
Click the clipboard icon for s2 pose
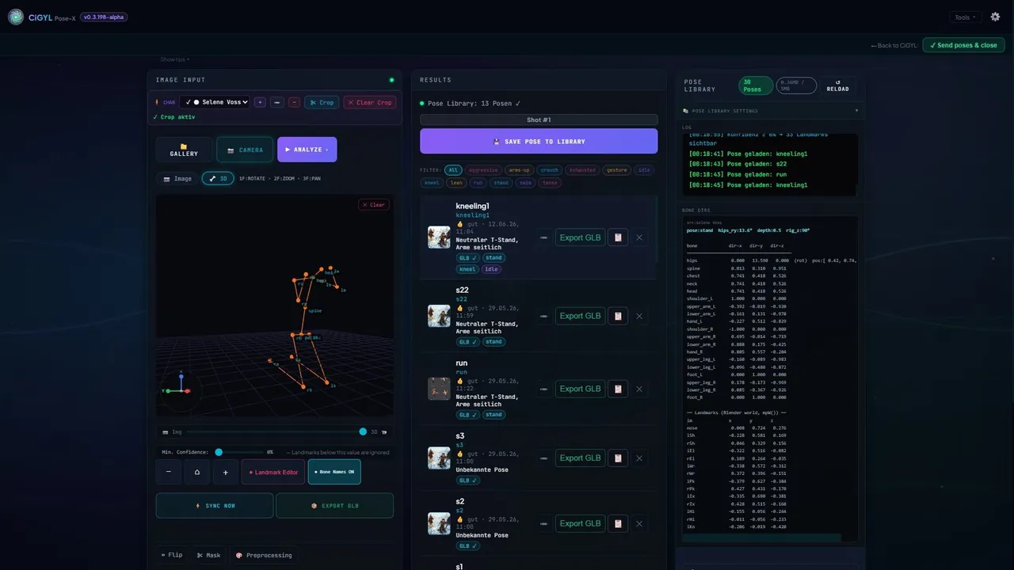(618, 523)
